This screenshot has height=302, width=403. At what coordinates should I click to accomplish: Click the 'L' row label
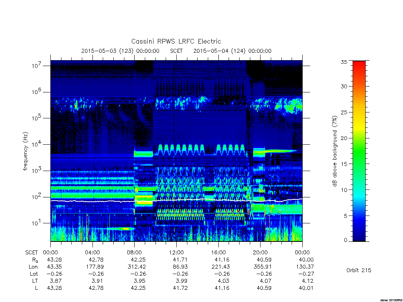point(36,288)
